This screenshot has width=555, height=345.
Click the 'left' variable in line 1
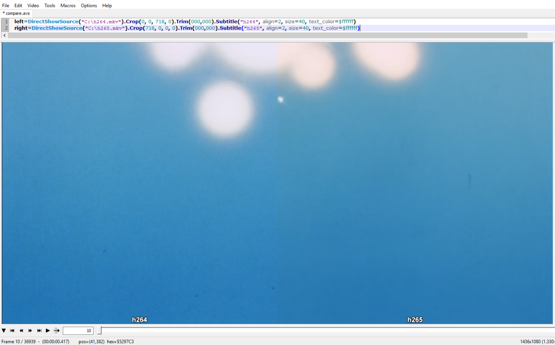[19, 21]
